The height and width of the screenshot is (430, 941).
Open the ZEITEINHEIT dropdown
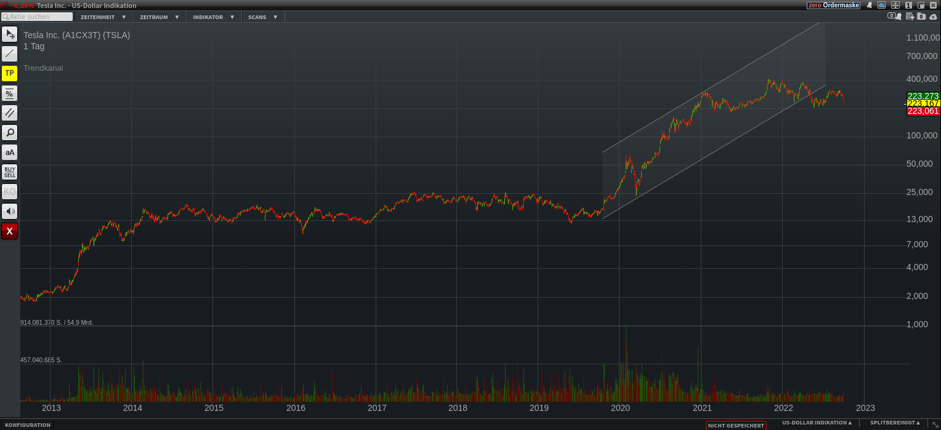[x=103, y=17]
